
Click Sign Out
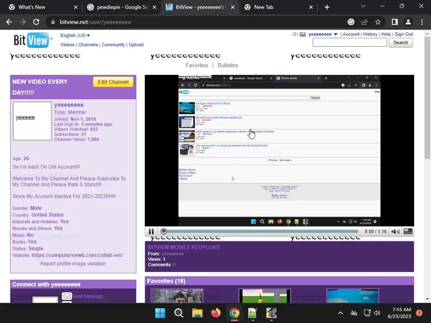pos(404,34)
